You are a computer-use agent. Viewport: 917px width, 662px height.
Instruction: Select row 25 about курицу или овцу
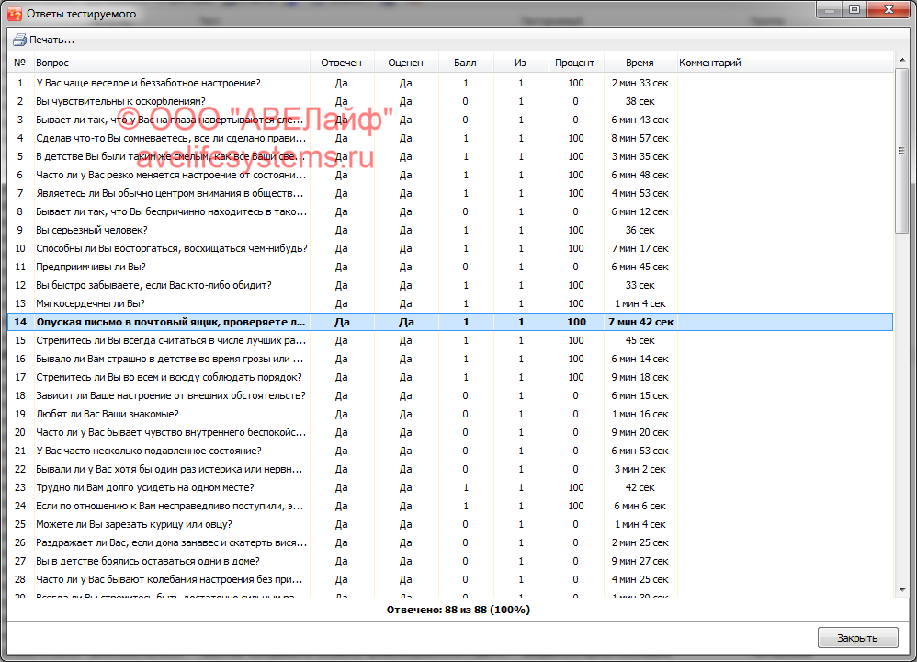point(127,524)
